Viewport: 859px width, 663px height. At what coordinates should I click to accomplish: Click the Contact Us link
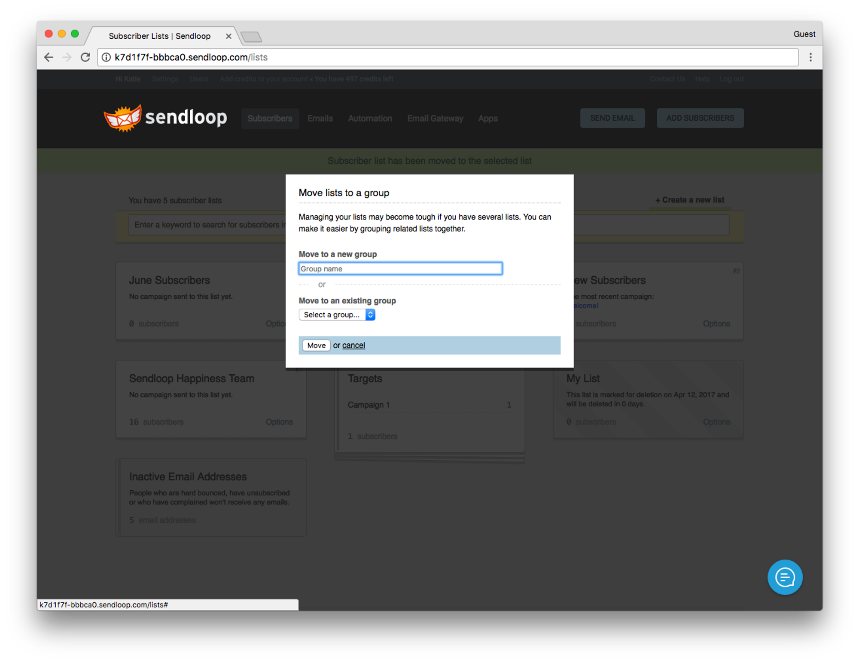tap(667, 79)
